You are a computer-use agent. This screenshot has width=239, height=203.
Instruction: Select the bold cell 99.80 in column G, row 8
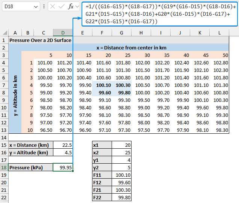coord(121,93)
